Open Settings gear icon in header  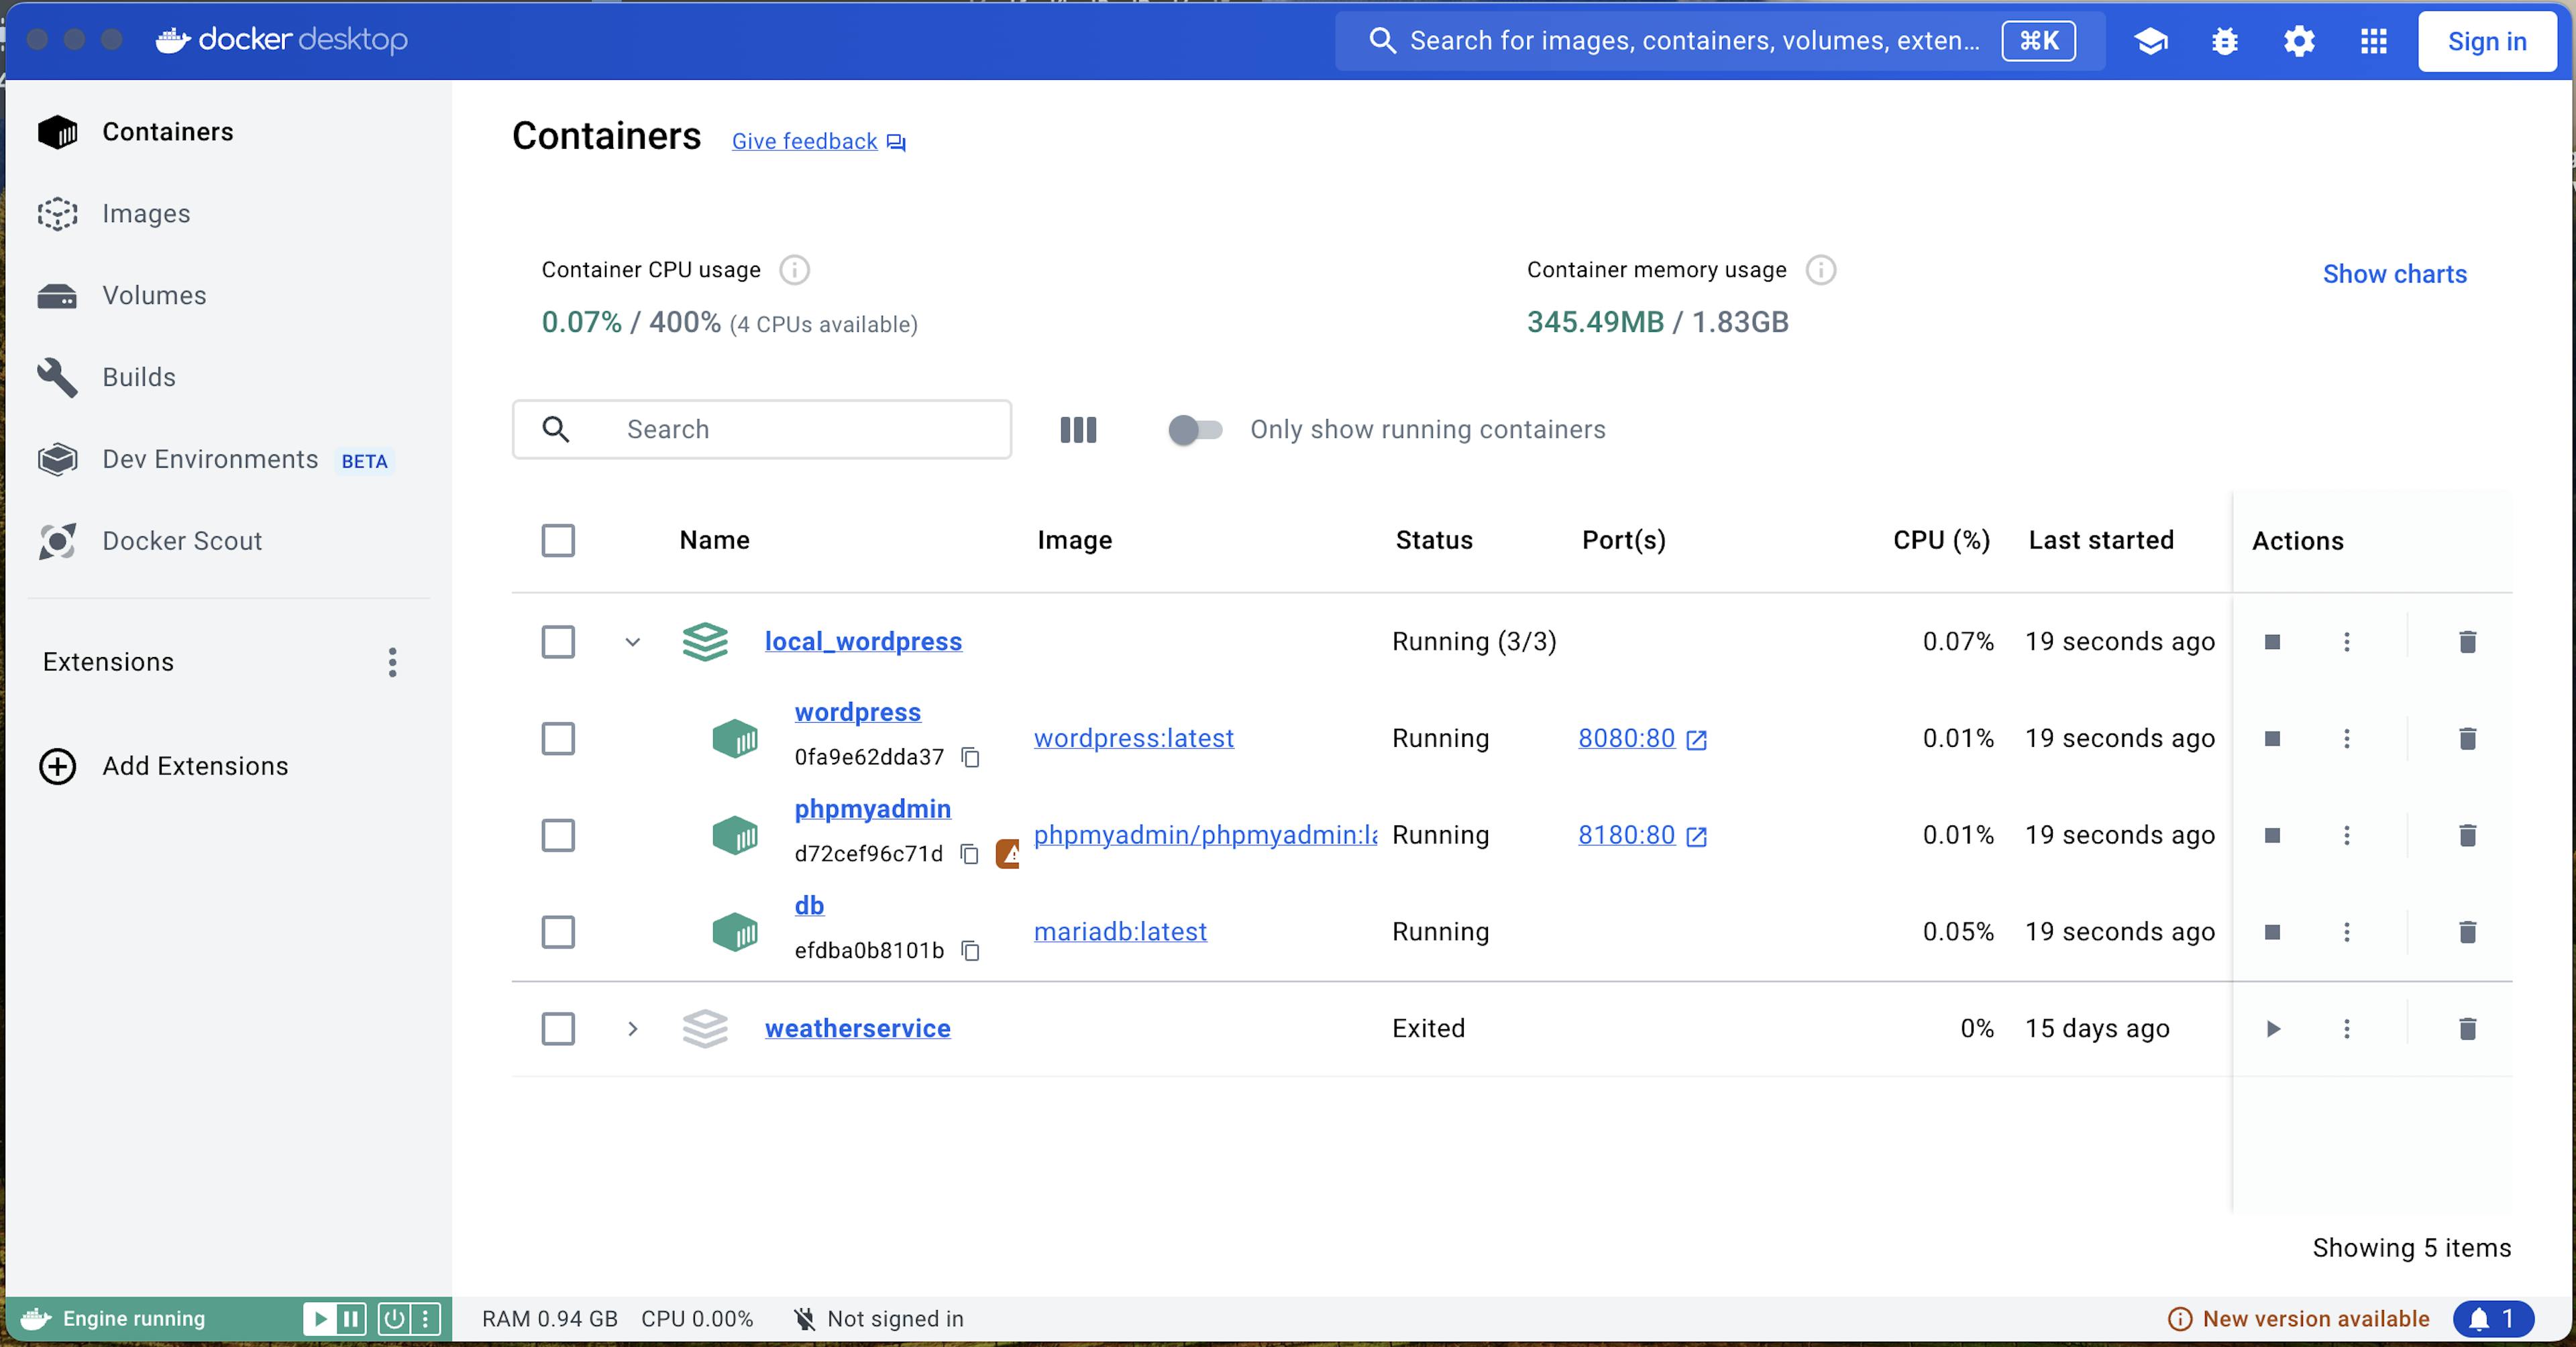click(2299, 41)
